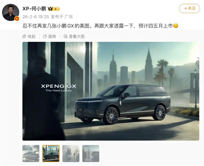The width and height of the screenshot is (204, 166).
Task: Select the fourth thumbnail image
Action: pos(91,153)
